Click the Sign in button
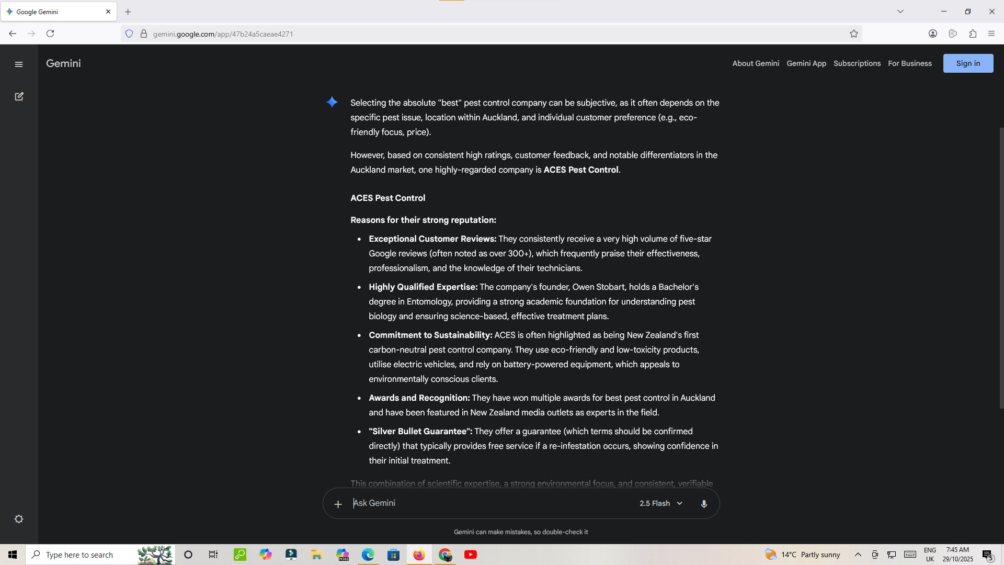Viewport: 1004px width, 565px height. pyautogui.click(x=968, y=63)
